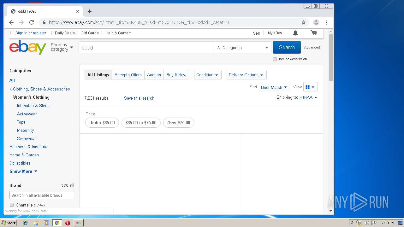Click the register link

pyautogui.click(x=39, y=33)
